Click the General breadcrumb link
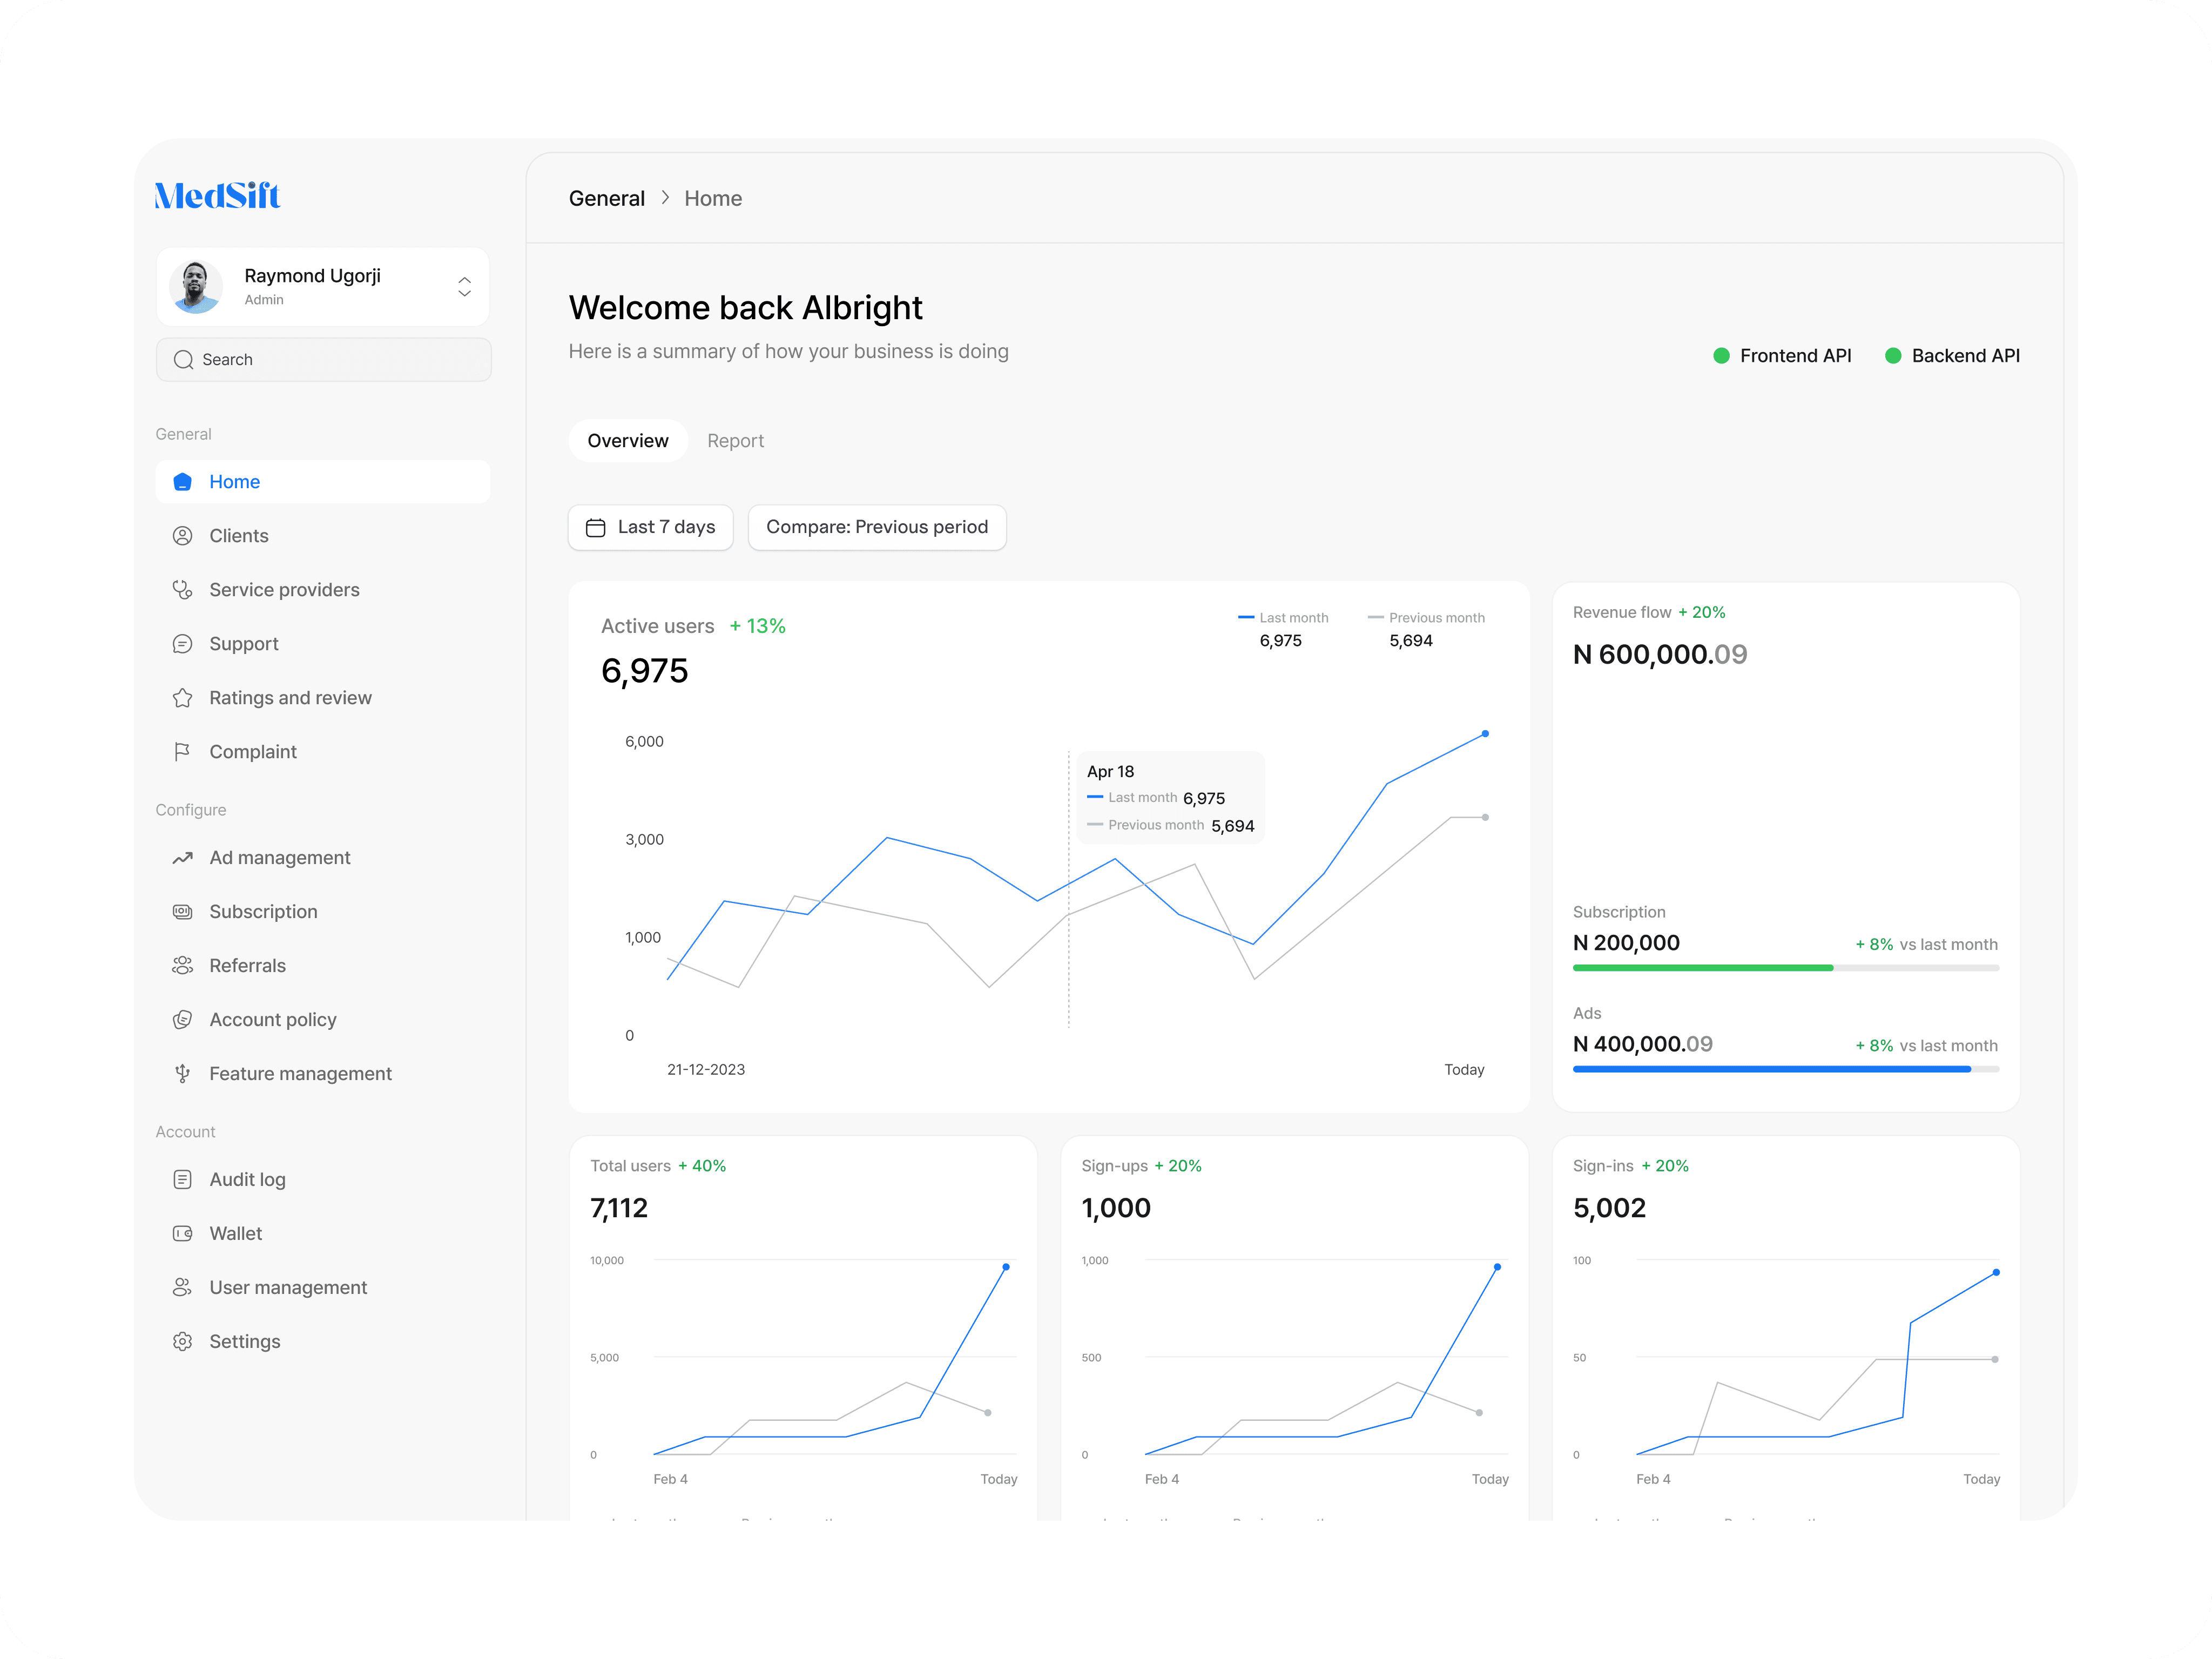Screen dimensions: 2212x1659 pyautogui.click(x=606, y=198)
